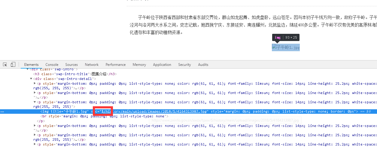Activate the inspect element picker icon
Screen dimensions: 377x147
(5, 64)
